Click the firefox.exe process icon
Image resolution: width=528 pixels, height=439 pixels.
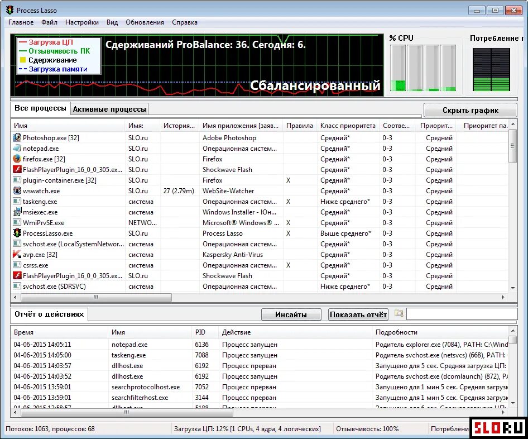pyautogui.click(x=17, y=159)
